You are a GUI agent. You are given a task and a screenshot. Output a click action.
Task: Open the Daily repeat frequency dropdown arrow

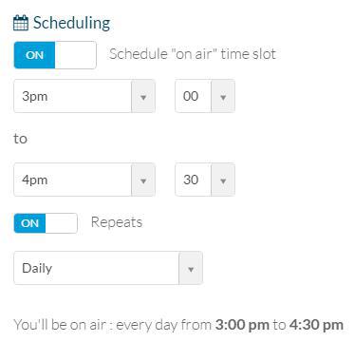click(191, 268)
